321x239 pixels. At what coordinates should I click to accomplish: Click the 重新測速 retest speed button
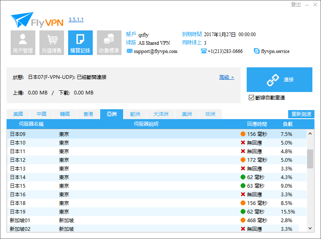coord(301,114)
